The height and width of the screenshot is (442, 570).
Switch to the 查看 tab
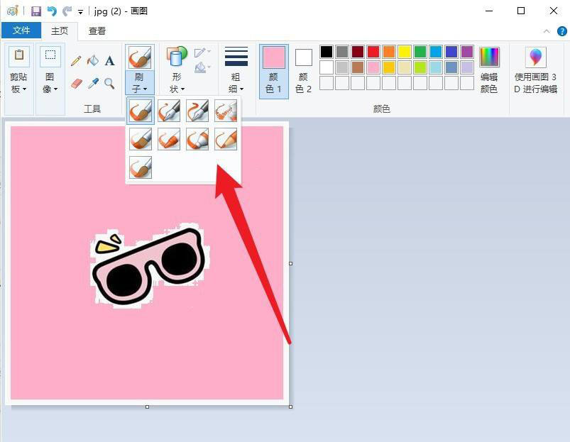(x=97, y=31)
